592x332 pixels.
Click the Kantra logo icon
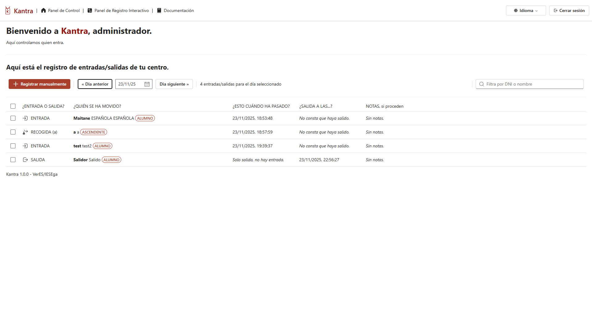[8, 10]
